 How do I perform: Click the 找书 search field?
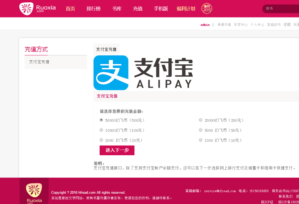click(280, 9)
